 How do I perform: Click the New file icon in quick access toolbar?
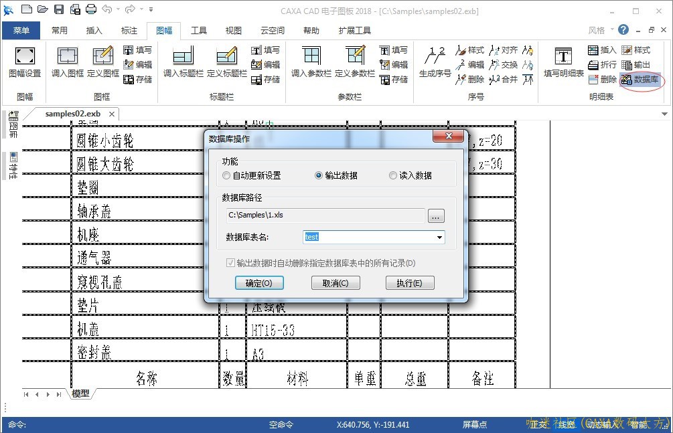click(x=27, y=9)
